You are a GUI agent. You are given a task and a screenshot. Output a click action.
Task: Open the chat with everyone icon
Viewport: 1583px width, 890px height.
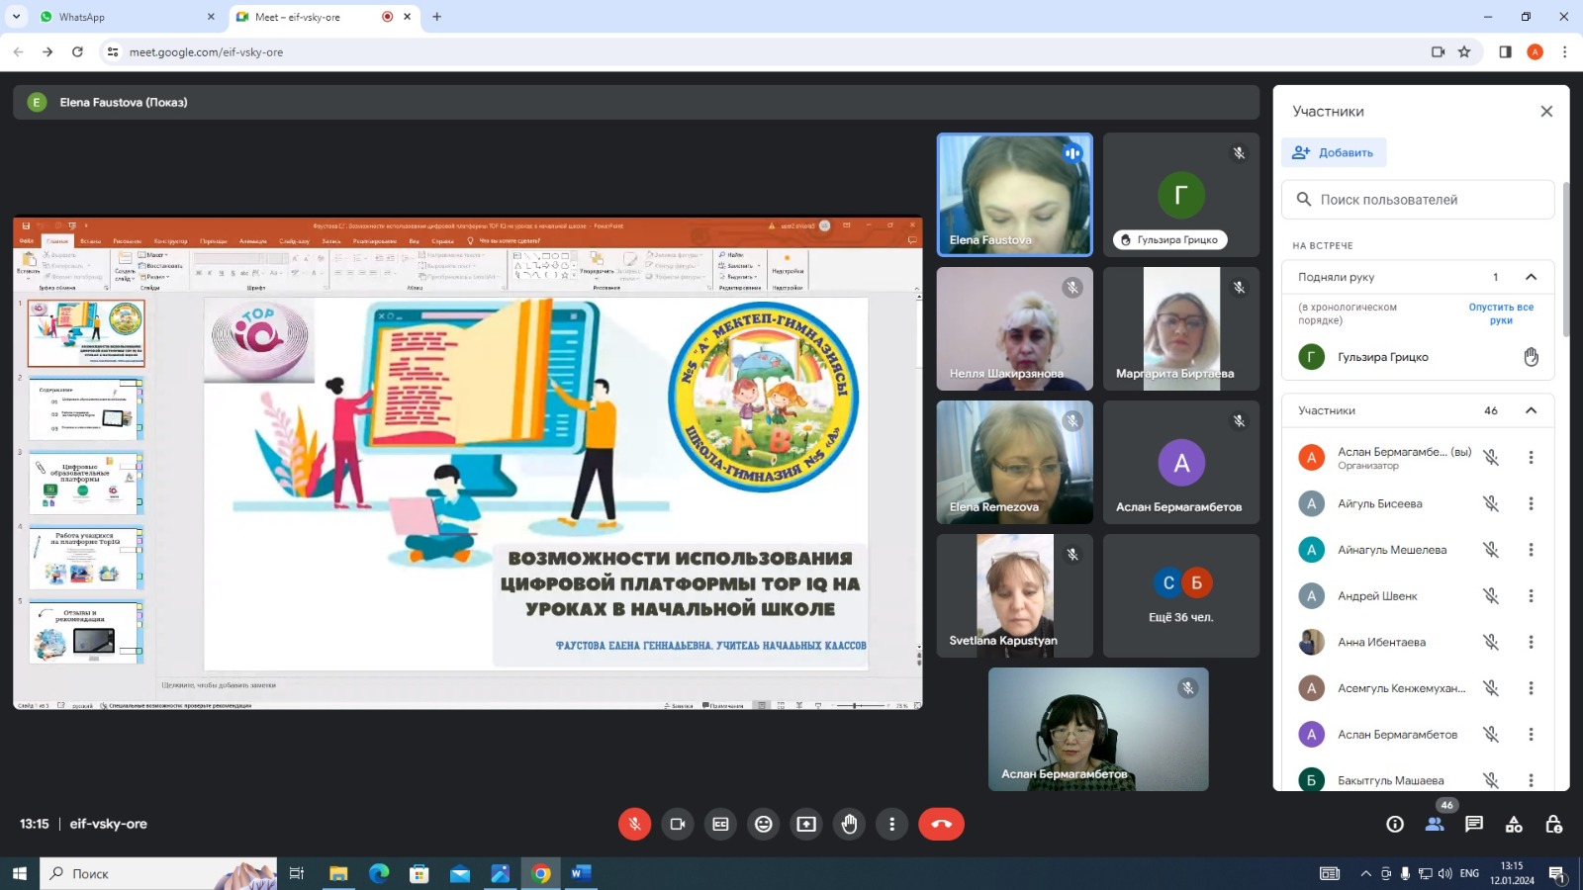click(x=1474, y=824)
